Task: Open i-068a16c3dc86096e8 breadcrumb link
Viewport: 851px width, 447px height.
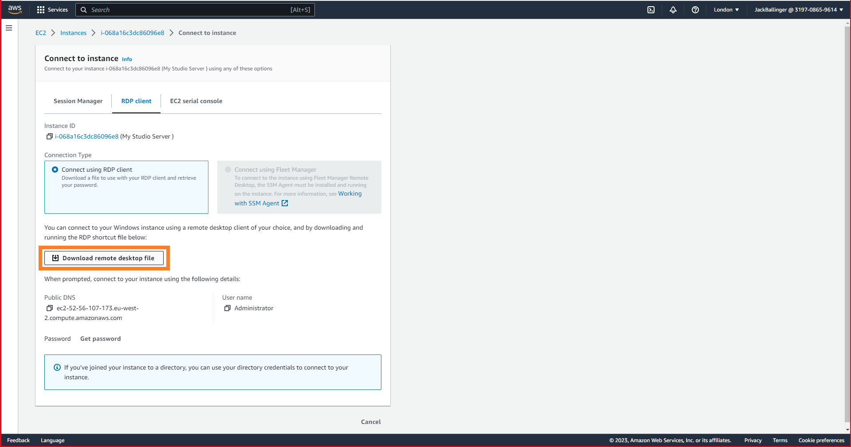Action: pyautogui.click(x=132, y=33)
